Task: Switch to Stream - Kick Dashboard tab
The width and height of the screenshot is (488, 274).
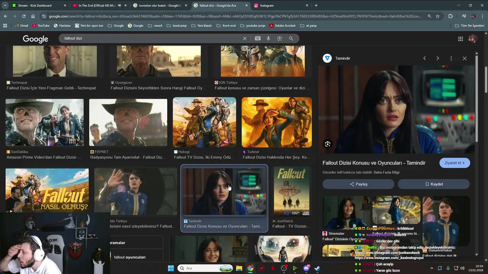Action: click(38, 5)
